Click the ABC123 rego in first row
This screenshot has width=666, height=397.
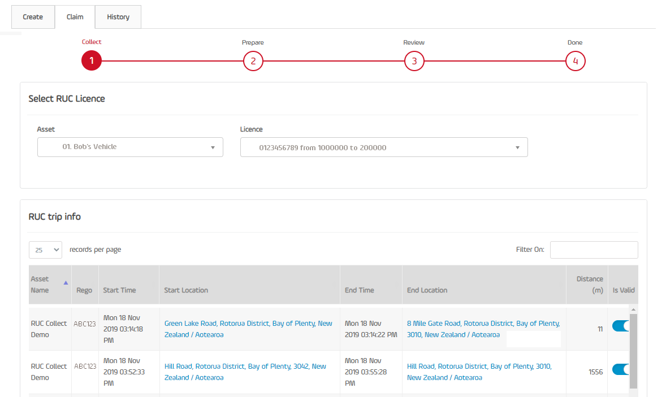85,324
